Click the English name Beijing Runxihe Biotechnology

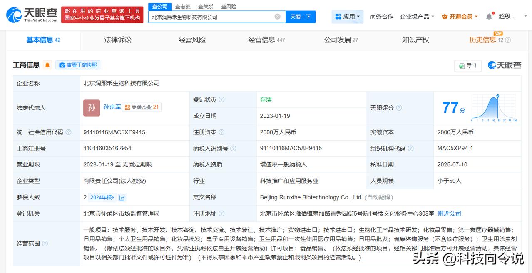(311, 197)
